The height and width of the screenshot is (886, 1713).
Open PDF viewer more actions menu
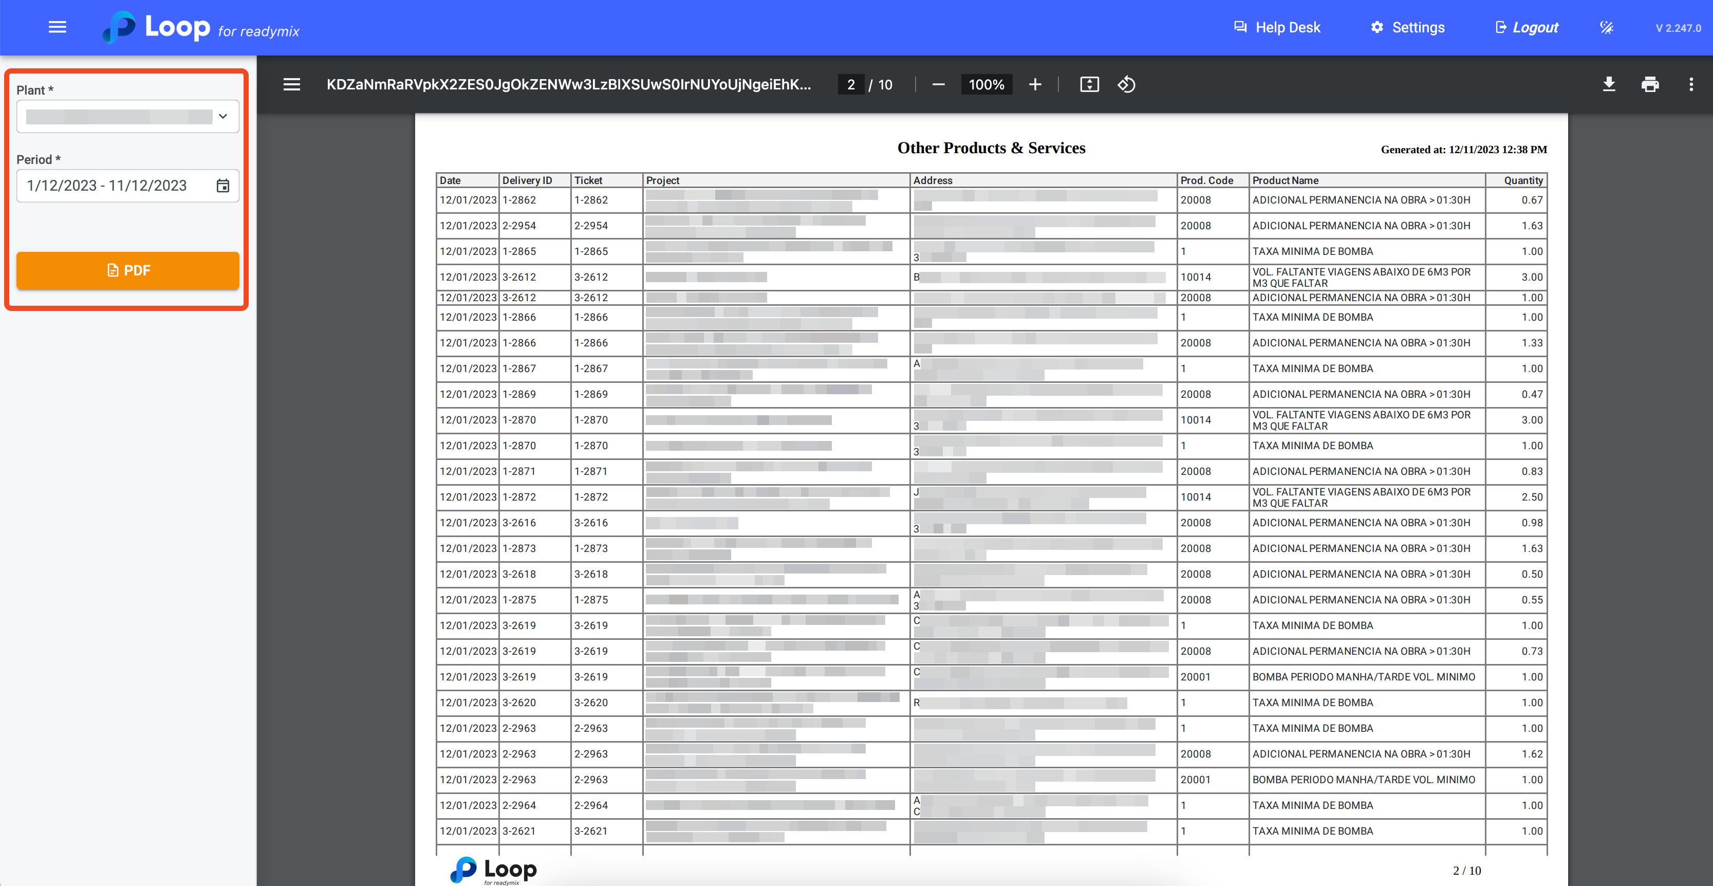coord(1691,84)
